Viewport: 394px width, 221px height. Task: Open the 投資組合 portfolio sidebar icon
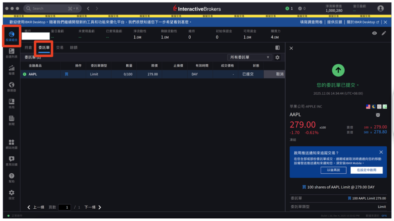click(12, 36)
